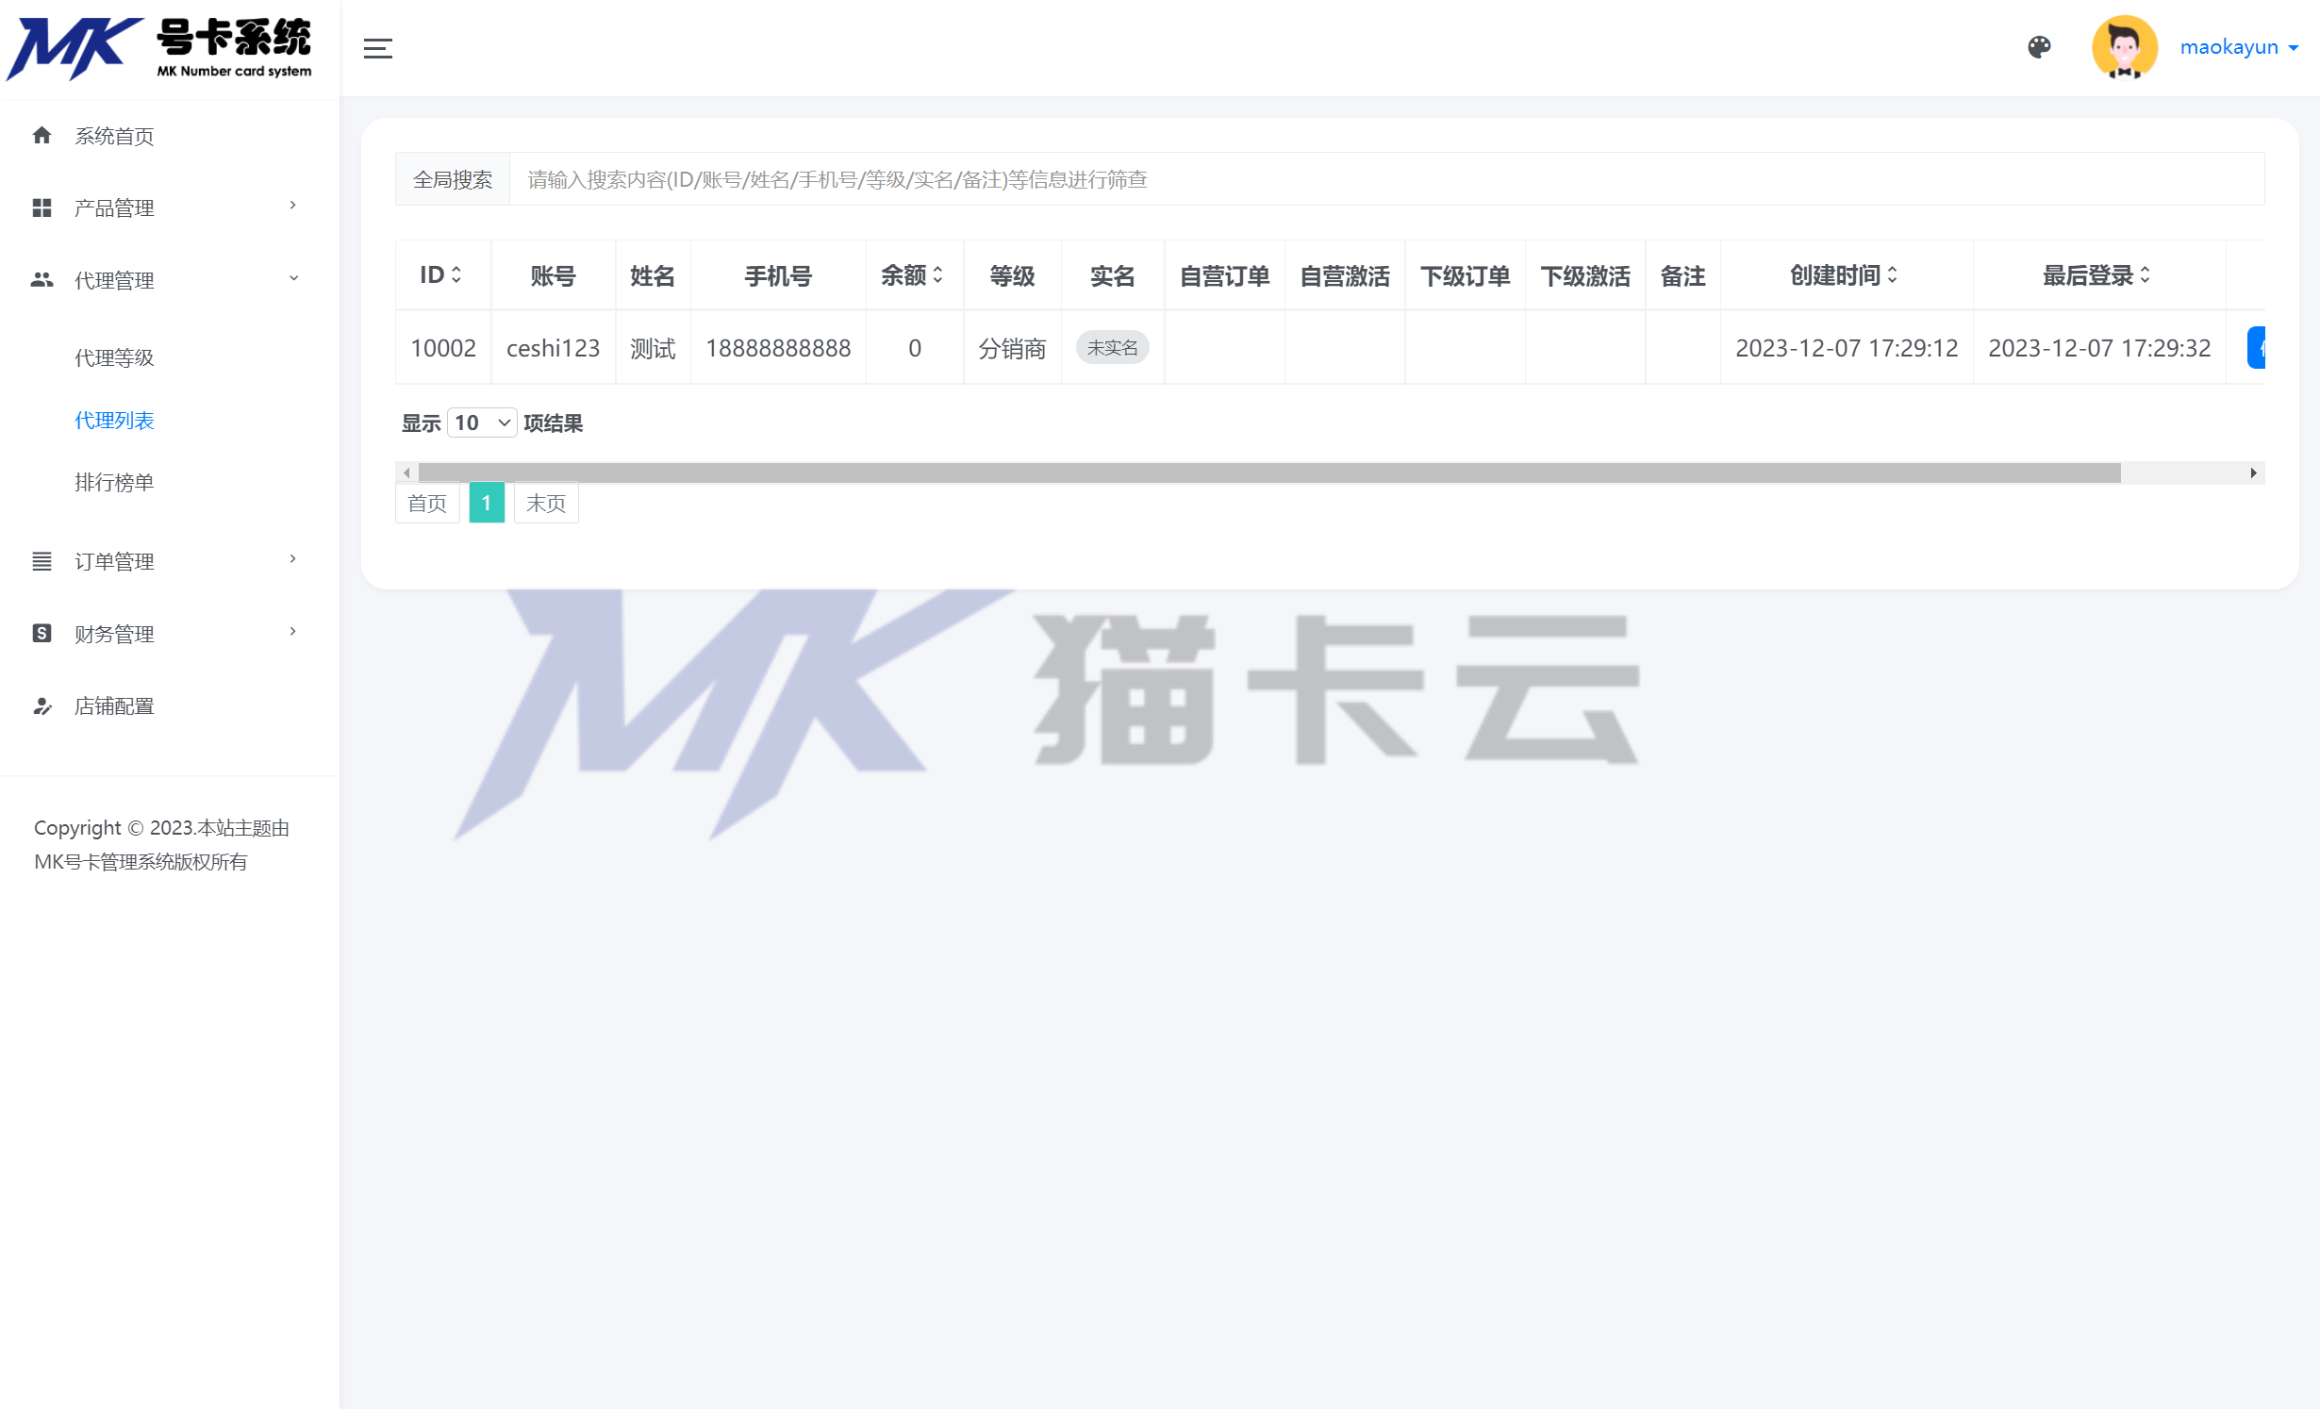Open the 代理列表 submenu item
Image resolution: width=2320 pixels, height=1409 pixels.
click(x=114, y=421)
